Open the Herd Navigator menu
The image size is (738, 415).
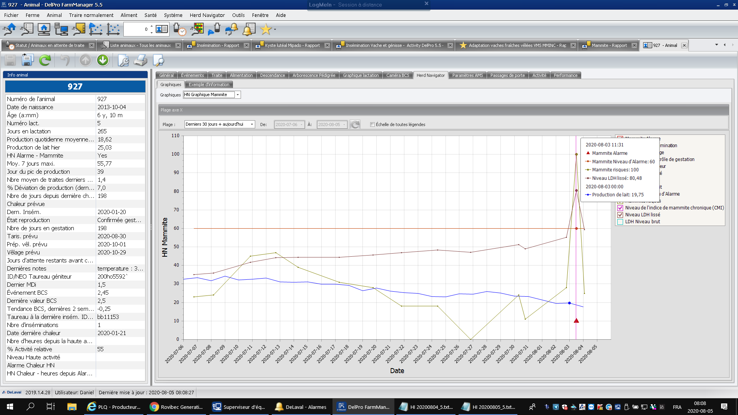[x=207, y=15]
